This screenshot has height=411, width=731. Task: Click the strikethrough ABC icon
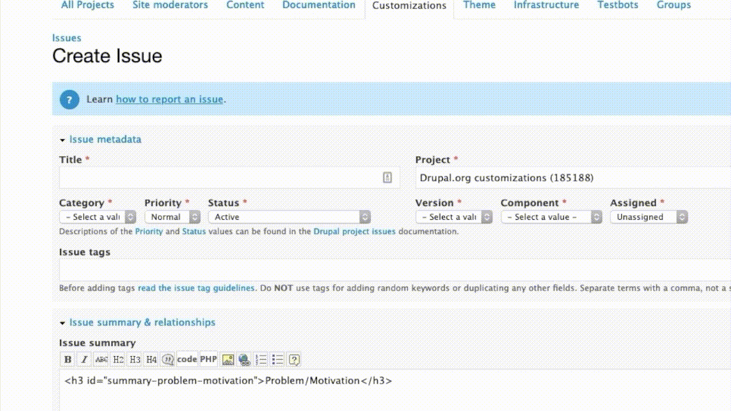click(x=101, y=360)
